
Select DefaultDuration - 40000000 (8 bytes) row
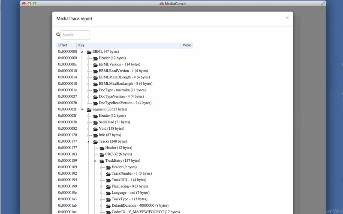pyautogui.click(x=140, y=205)
